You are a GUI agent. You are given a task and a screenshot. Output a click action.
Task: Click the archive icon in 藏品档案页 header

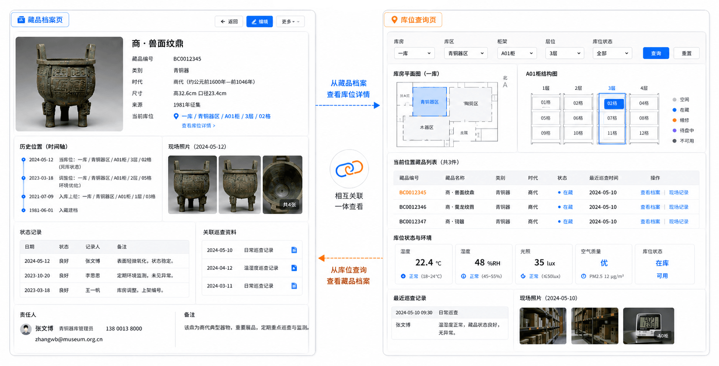point(21,20)
